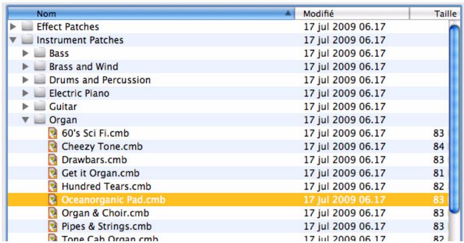The height and width of the screenshot is (243, 464).
Task: Click the Effect Patches folder icon
Action: (x=27, y=27)
